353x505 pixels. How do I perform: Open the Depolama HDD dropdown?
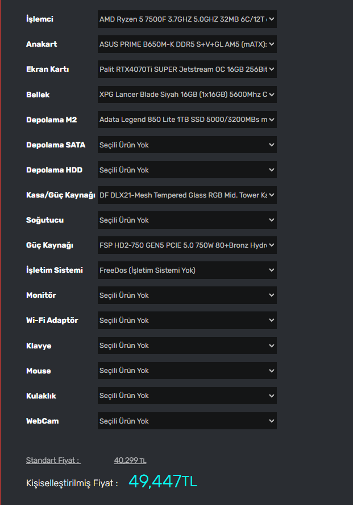[187, 170]
